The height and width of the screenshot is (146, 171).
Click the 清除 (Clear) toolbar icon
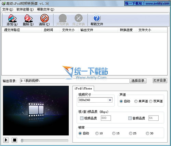click(44, 20)
